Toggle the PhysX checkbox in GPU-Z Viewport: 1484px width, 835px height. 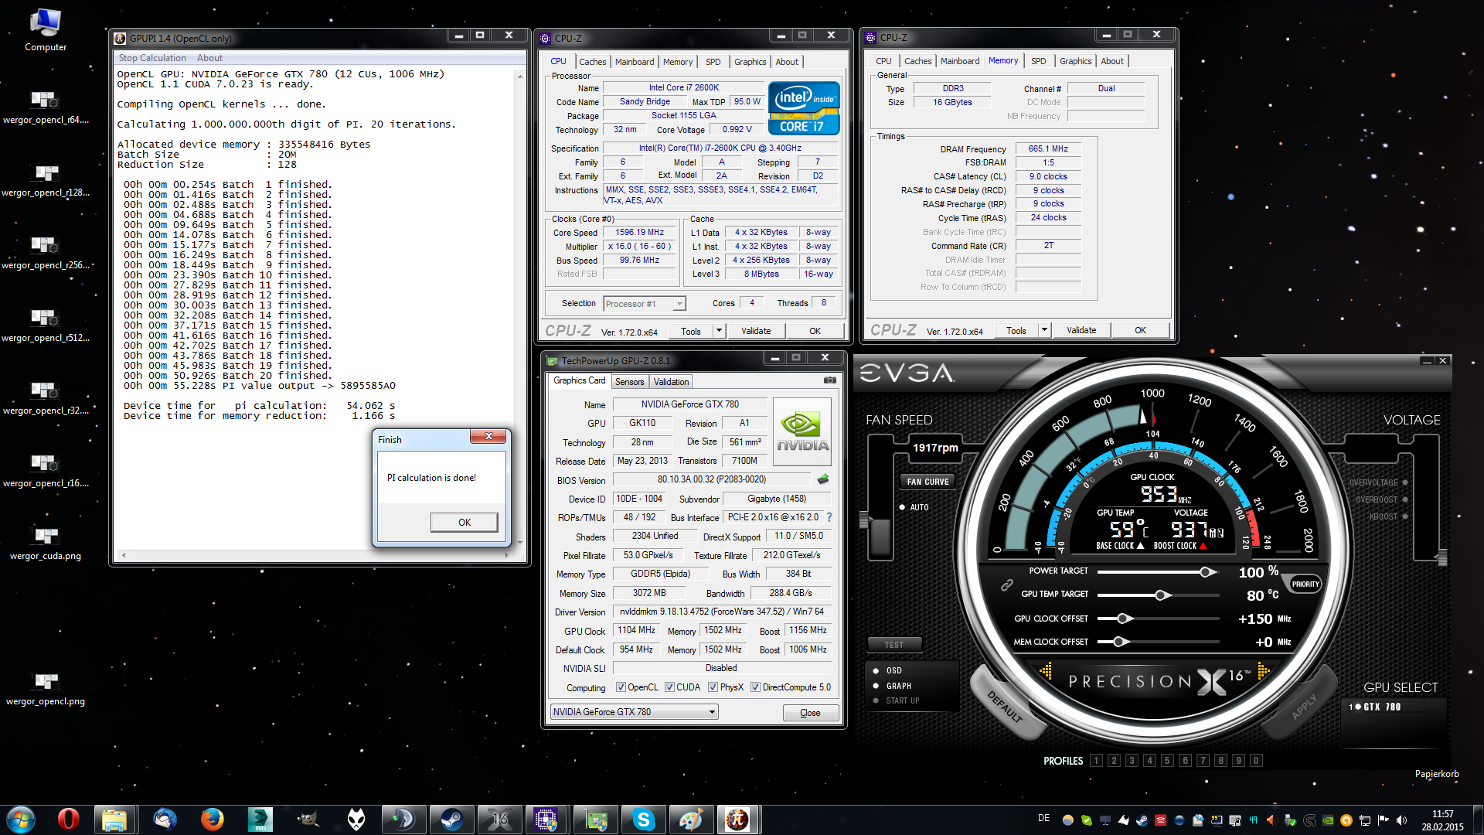[x=713, y=687]
